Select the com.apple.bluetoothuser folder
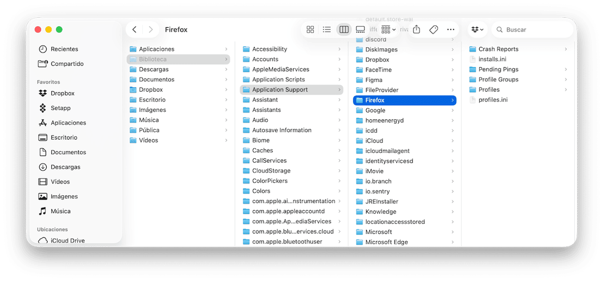This screenshot has height=281, width=603. [292, 241]
